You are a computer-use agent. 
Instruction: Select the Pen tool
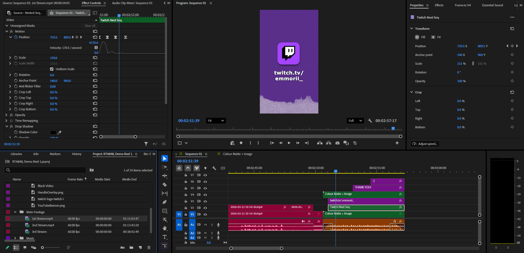(x=165, y=202)
